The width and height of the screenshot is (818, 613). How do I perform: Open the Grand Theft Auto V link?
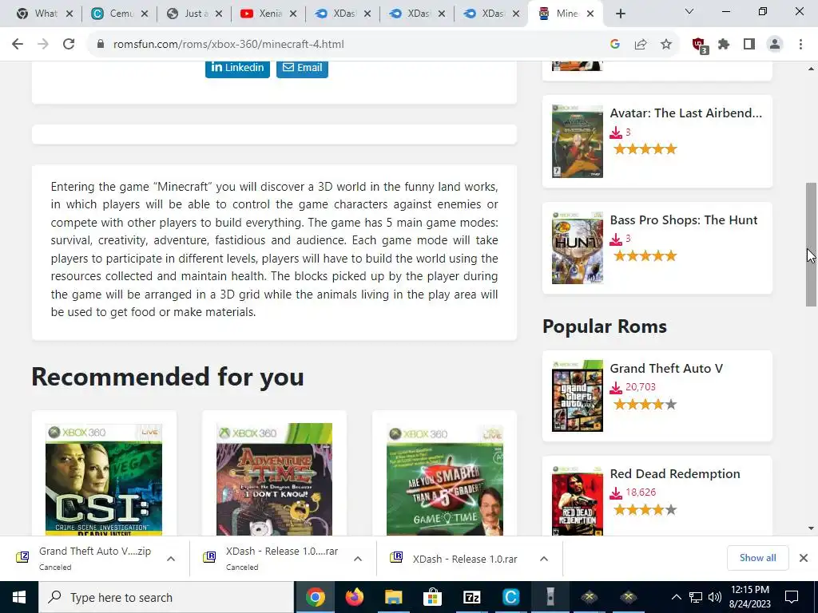coord(666,369)
